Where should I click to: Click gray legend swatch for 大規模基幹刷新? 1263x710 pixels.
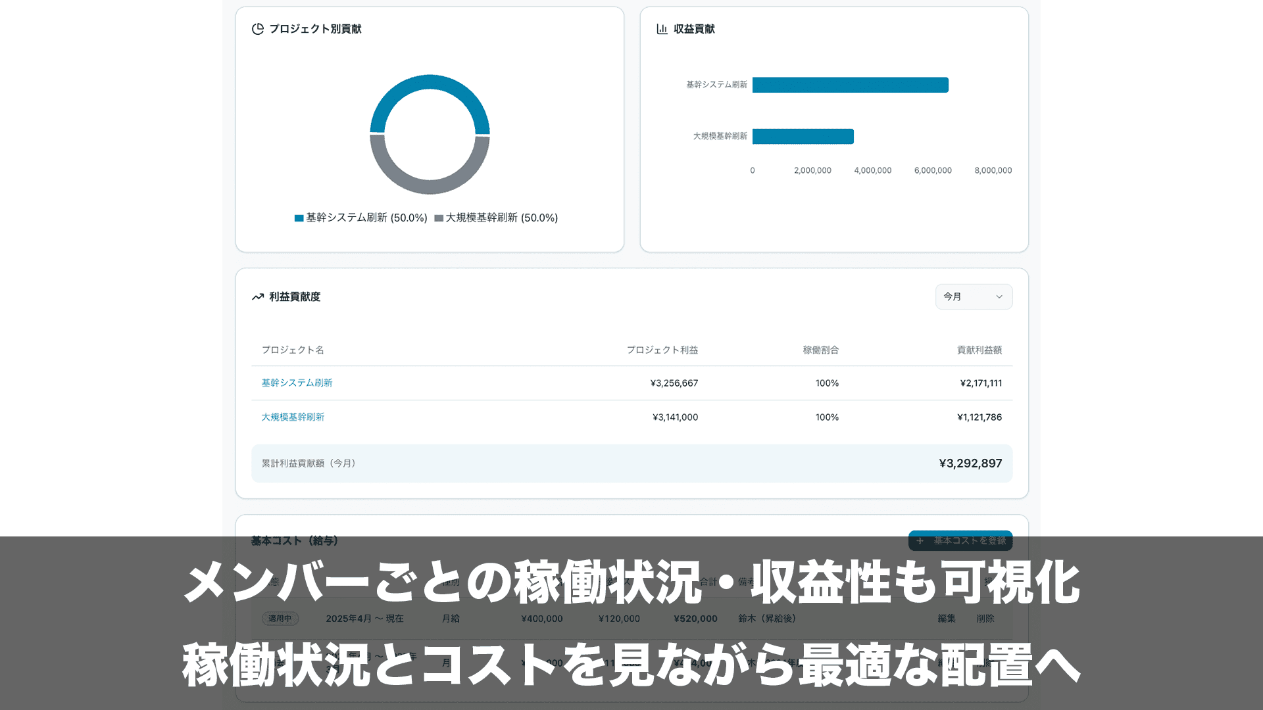(439, 218)
